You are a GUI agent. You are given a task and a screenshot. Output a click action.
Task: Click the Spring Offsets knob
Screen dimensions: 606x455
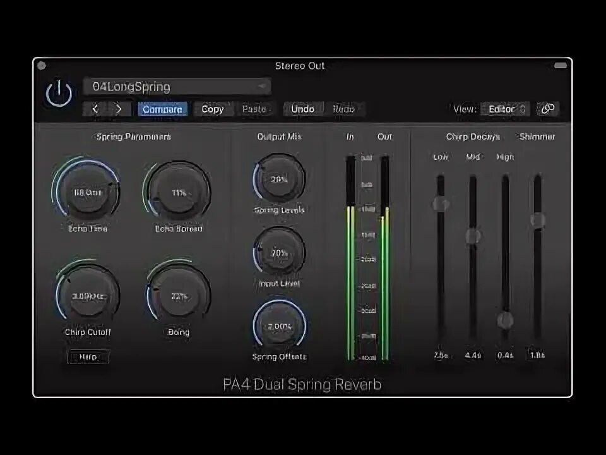click(280, 326)
